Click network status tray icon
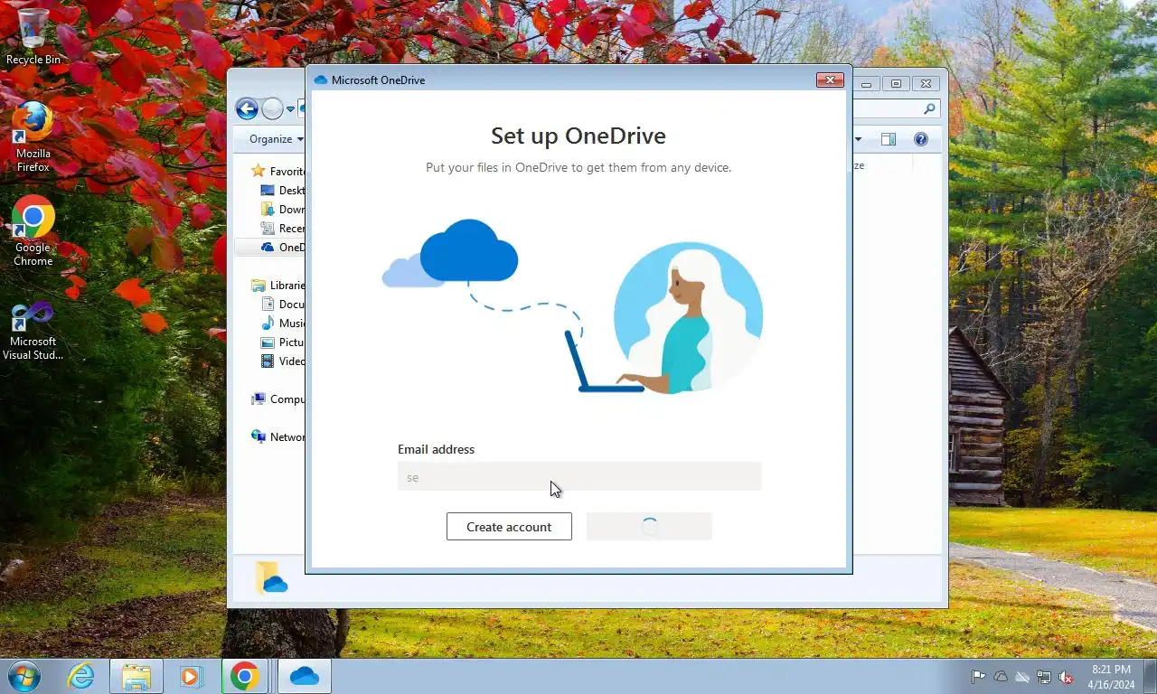Image resolution: width=1157 pixels, height=694 pixels. click(1044, 677)
